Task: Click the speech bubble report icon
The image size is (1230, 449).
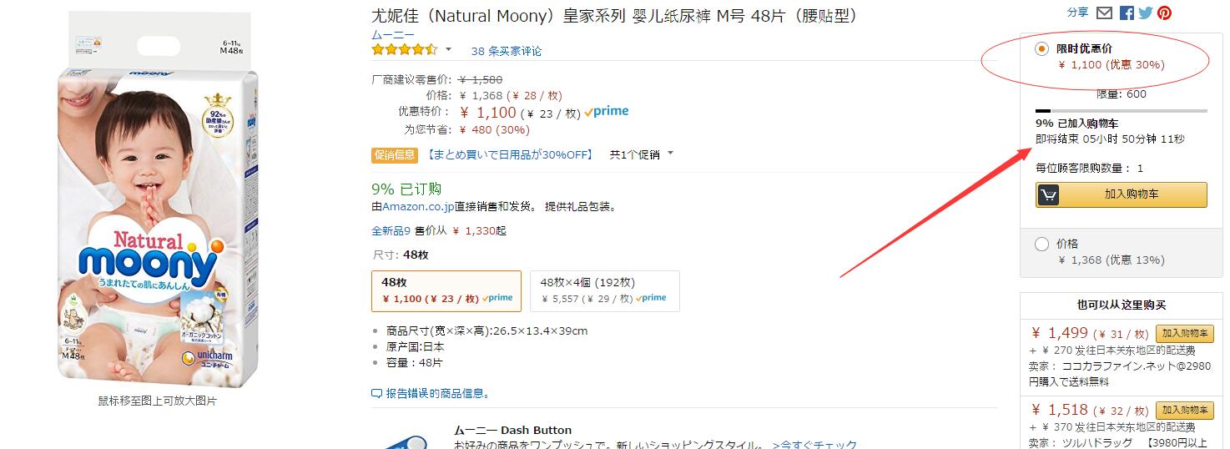Action: [x=376, y=393]
